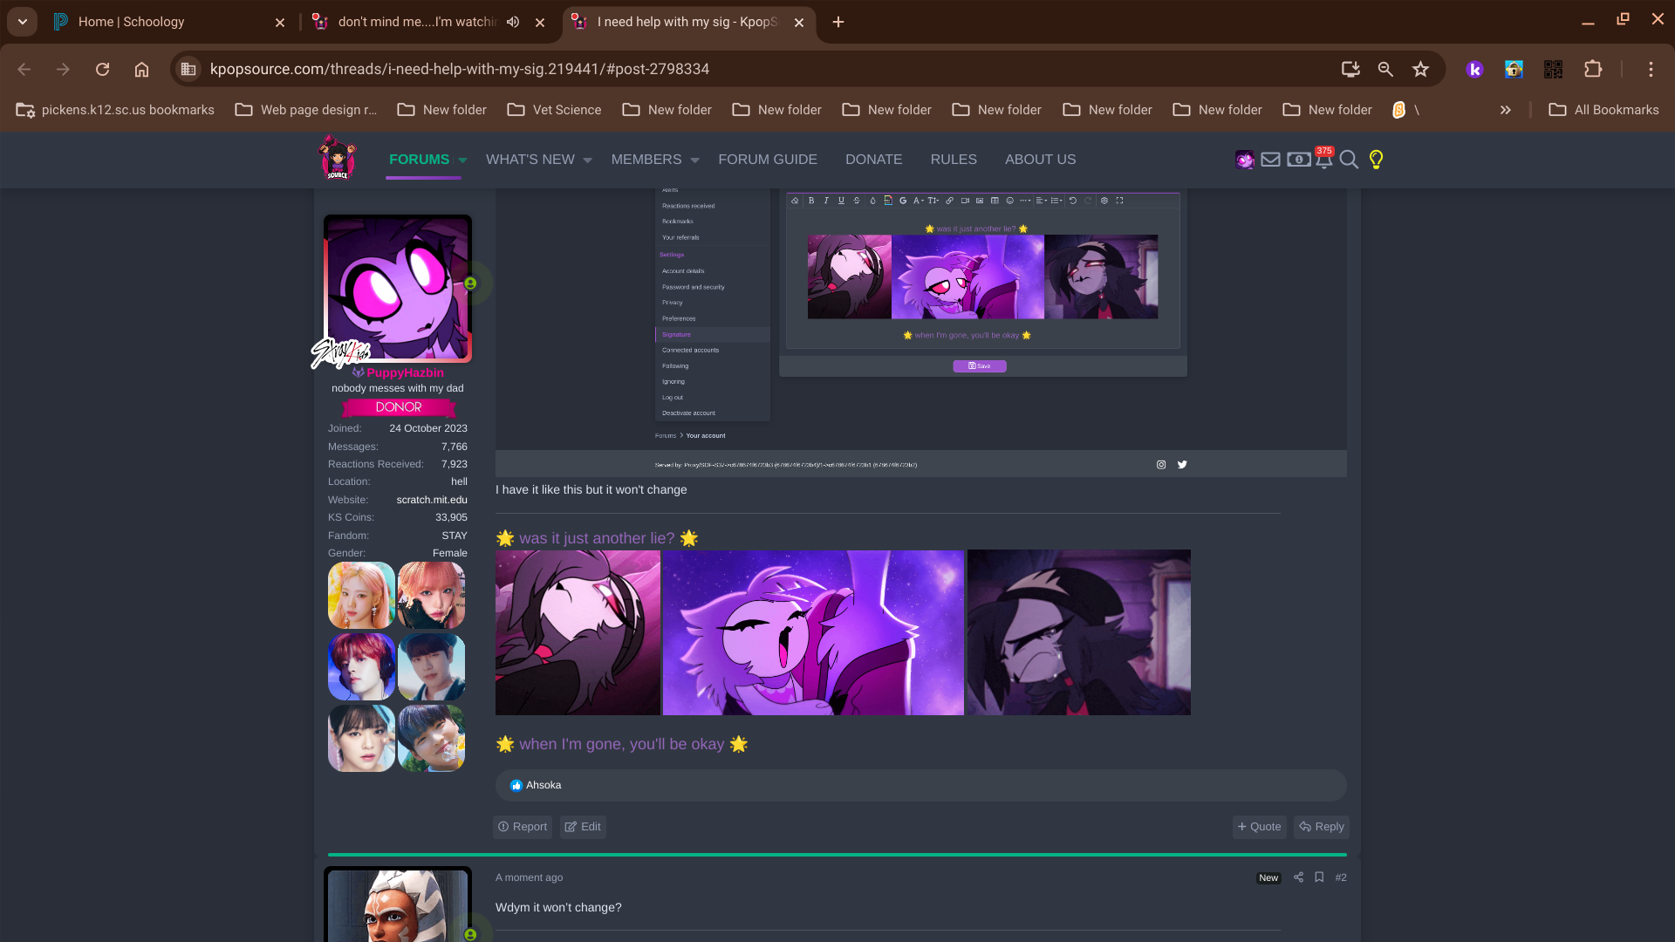The image size is (1675, 942).
Task: Open Web page design bookmark folder
Action: tap(306, 110)
